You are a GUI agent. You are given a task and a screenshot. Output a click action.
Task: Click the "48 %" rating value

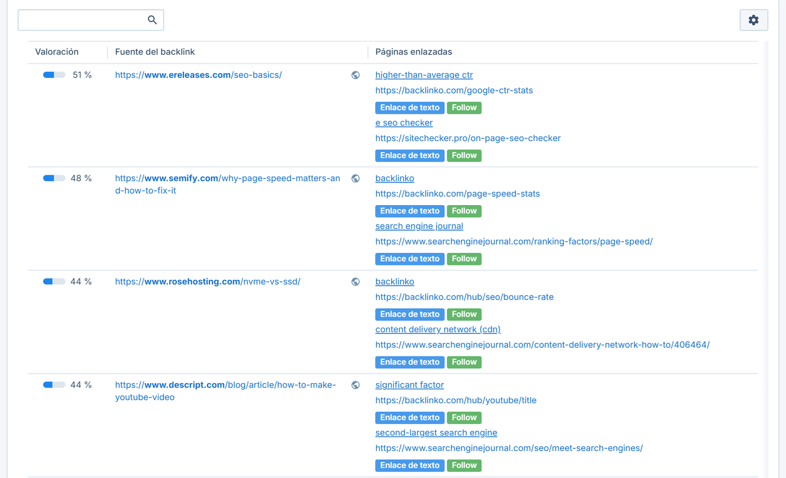click(81, 178)
